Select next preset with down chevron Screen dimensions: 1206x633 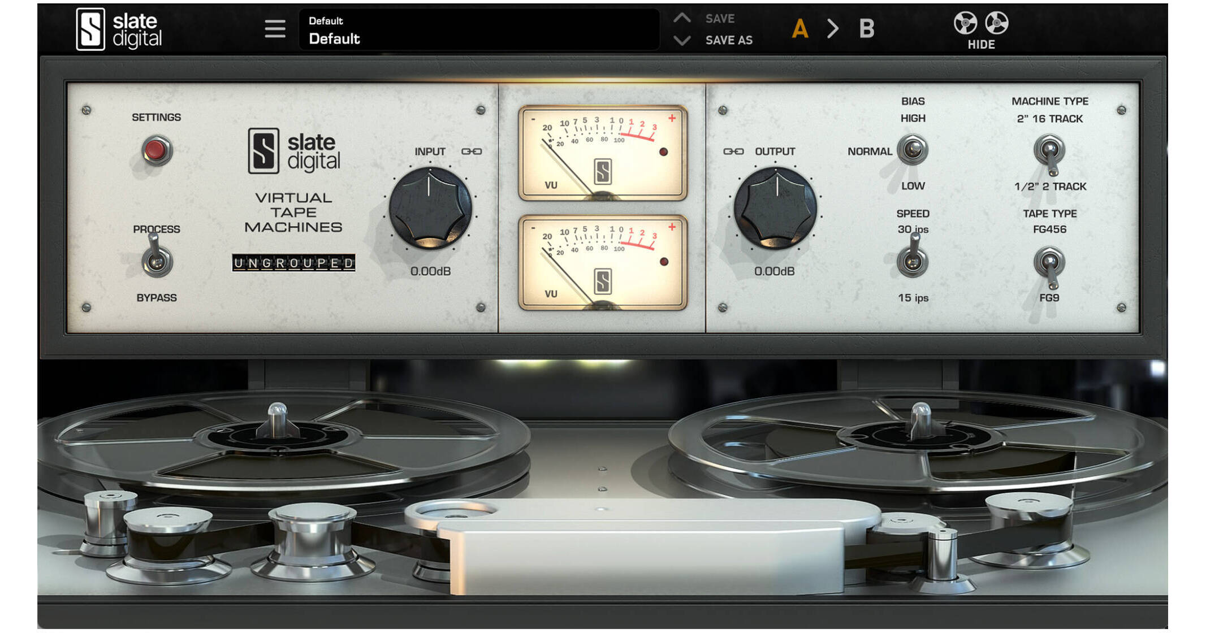pyautogui.click(x=682, y=40)
